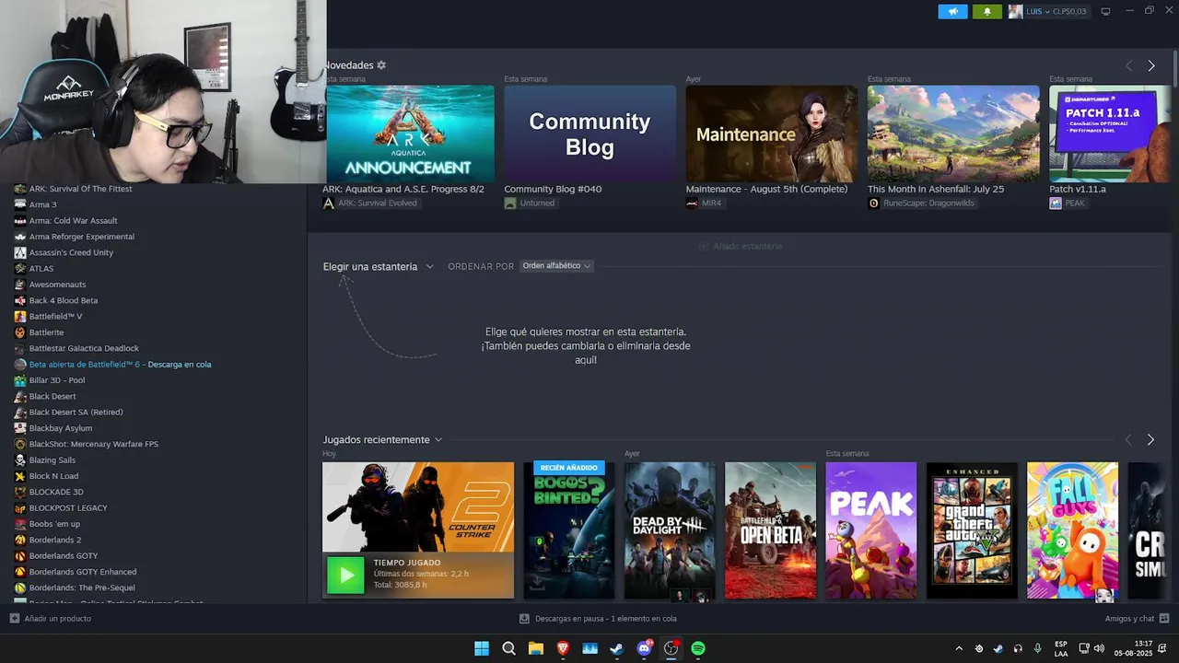1179x663 pixels.
Task: Click the Steam icon in the taskbar
Action: pyautogui.click(x=616, y=648)
